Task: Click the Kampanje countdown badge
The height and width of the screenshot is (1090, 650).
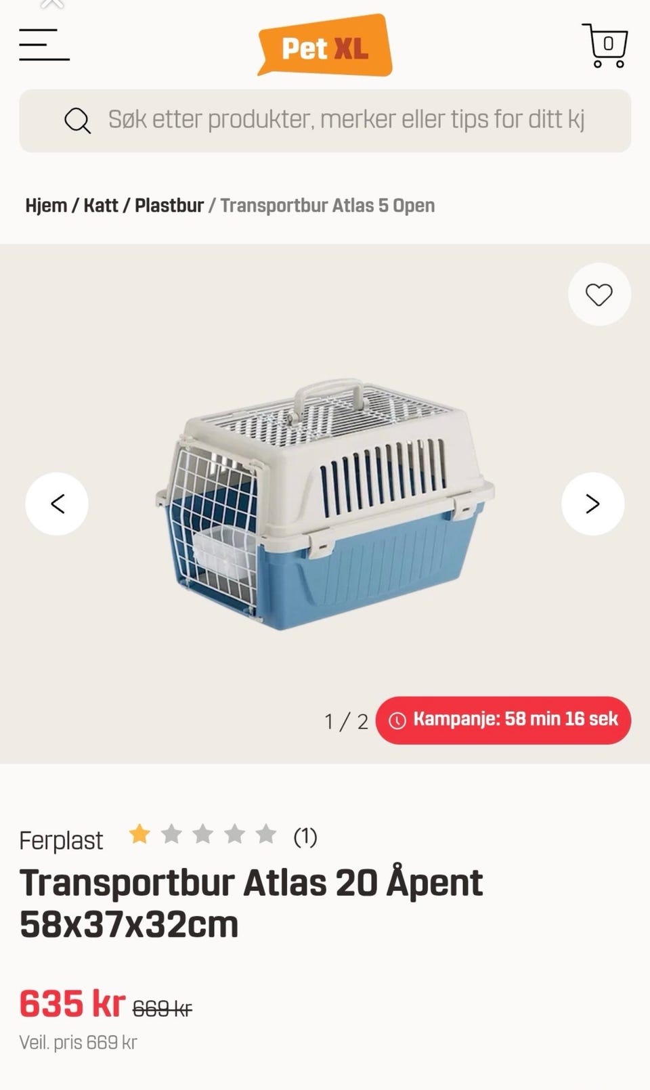Action: tap(503, 720)
